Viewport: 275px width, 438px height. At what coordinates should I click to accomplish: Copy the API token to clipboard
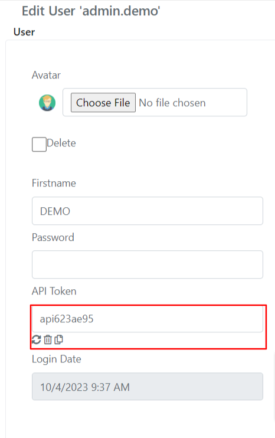58,339
